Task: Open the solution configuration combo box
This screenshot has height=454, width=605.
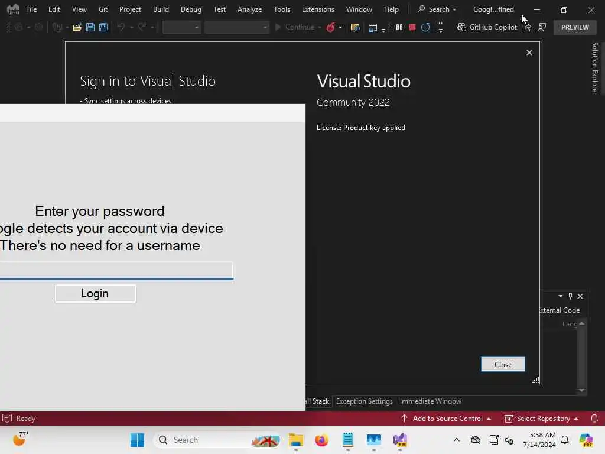Action: coord(181,27)
